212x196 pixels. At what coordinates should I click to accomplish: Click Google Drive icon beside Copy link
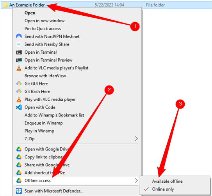point(19,157)
